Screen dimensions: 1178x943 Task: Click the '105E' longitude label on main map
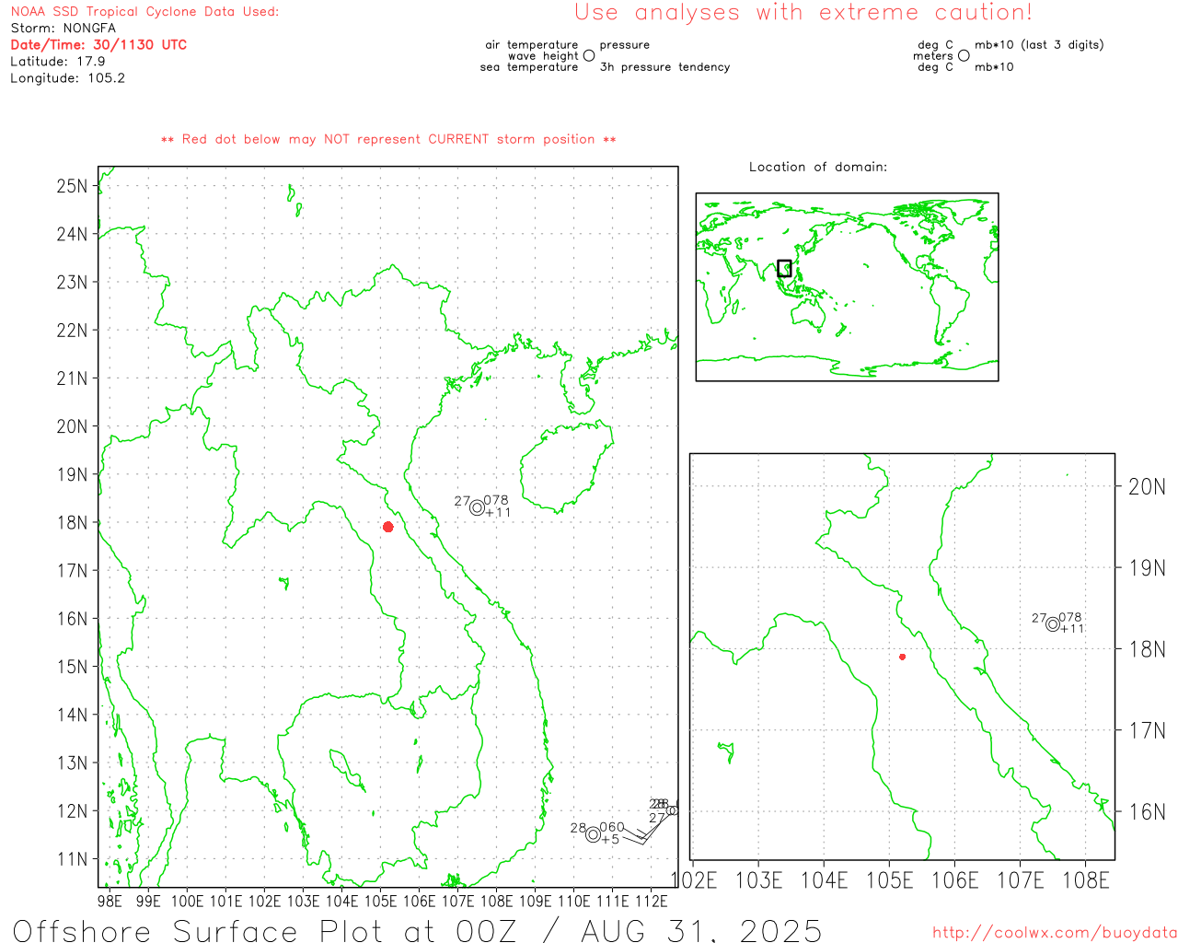pyautogui.click(x=380, y=901)
